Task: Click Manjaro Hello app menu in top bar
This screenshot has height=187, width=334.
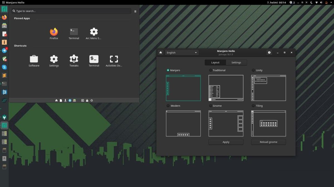Action: [x=13, y=2]
